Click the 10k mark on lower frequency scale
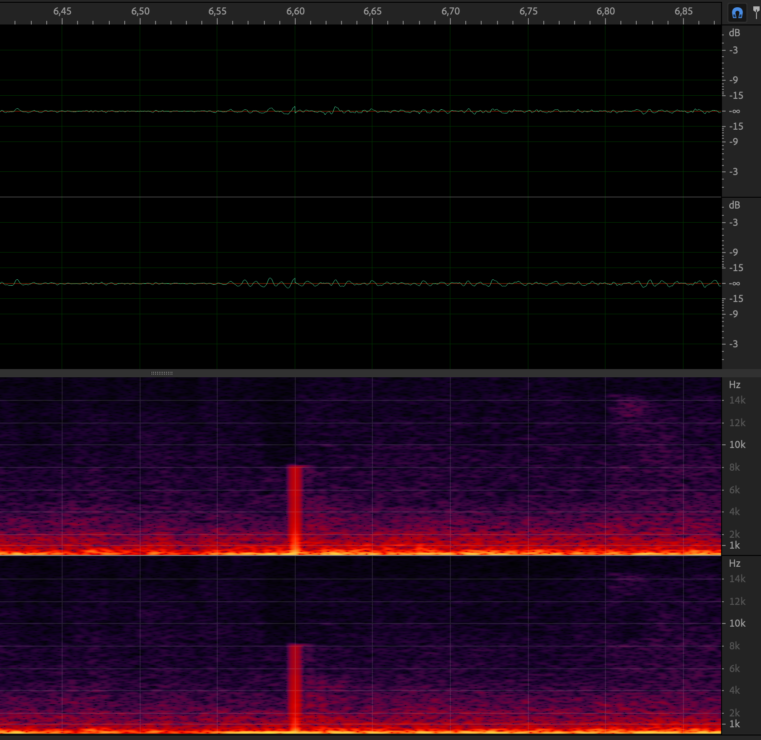The width and height of the screenshot is (761, 740). tap(737, 623)
